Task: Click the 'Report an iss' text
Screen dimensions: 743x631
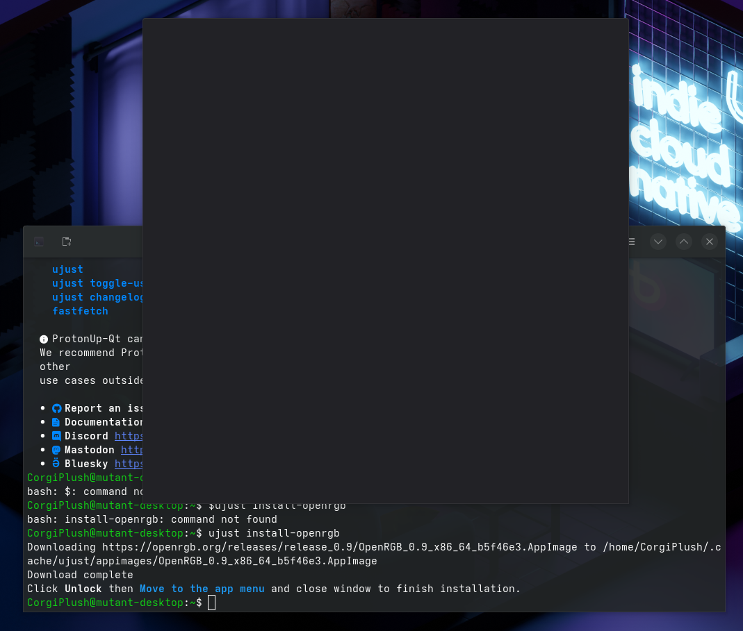Action: point(104,408)
